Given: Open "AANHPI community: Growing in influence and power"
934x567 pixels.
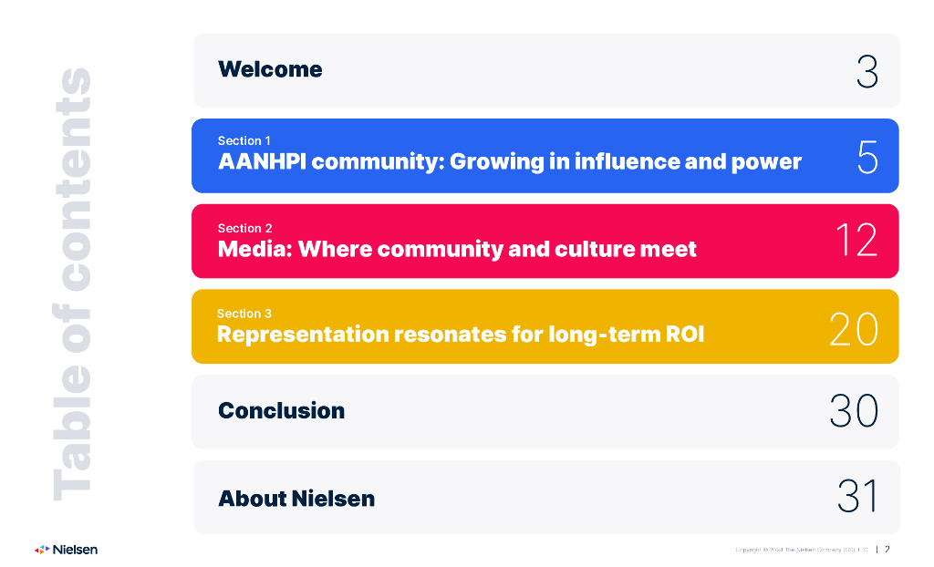Looking at the screenshot, I should [x=509, y=162].
